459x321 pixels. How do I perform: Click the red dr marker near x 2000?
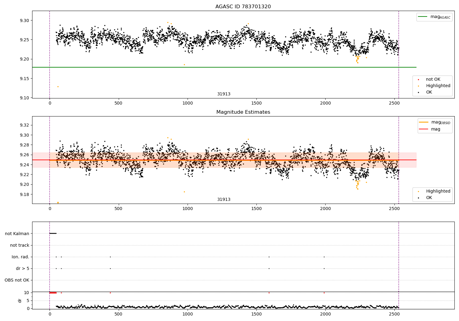point(324,293)
